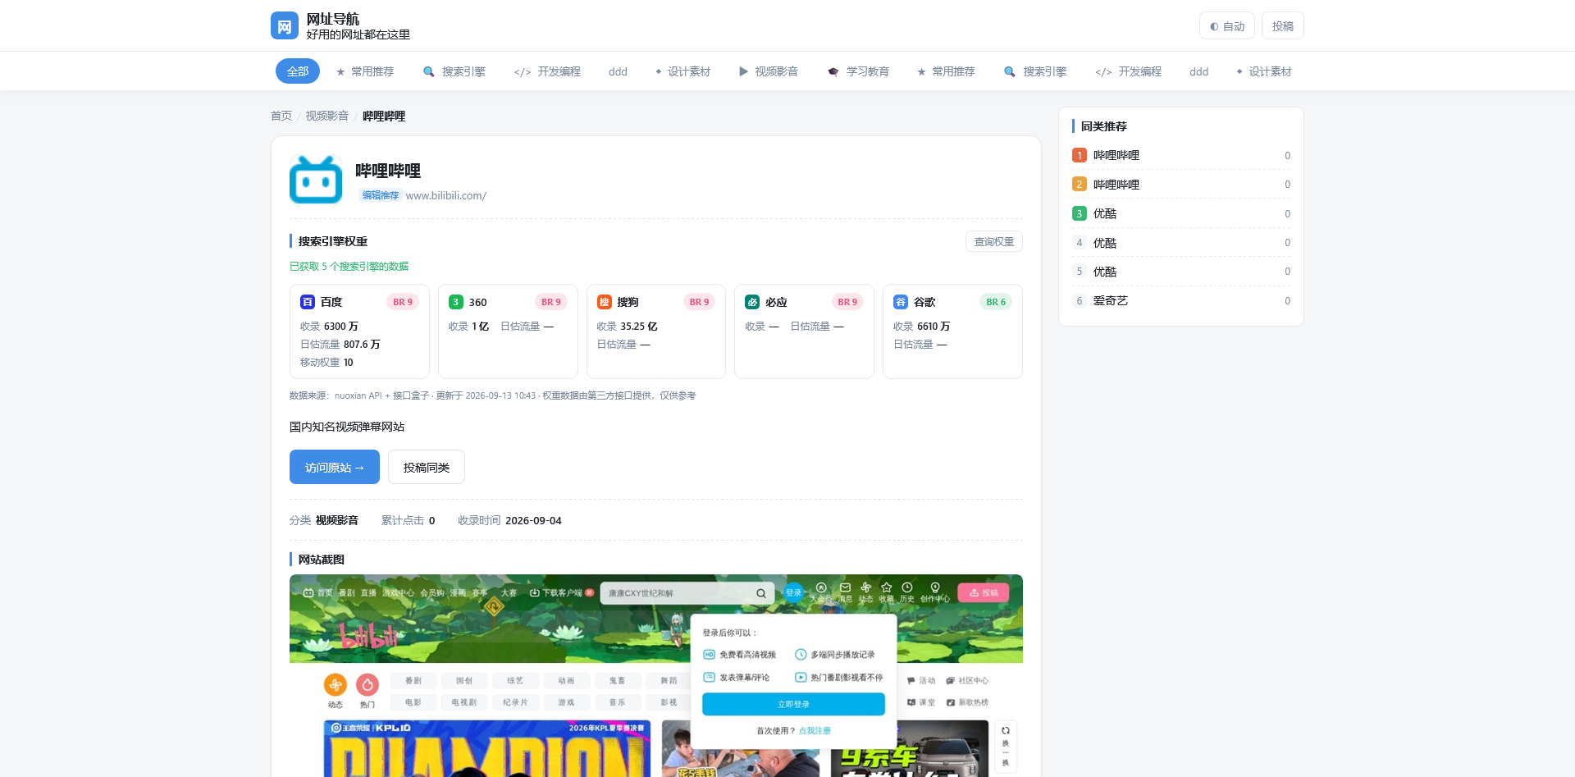The width and height of the screenshot is (1575, 777).
Task: Open the second ddd tab
Action: pos(1199,71)
